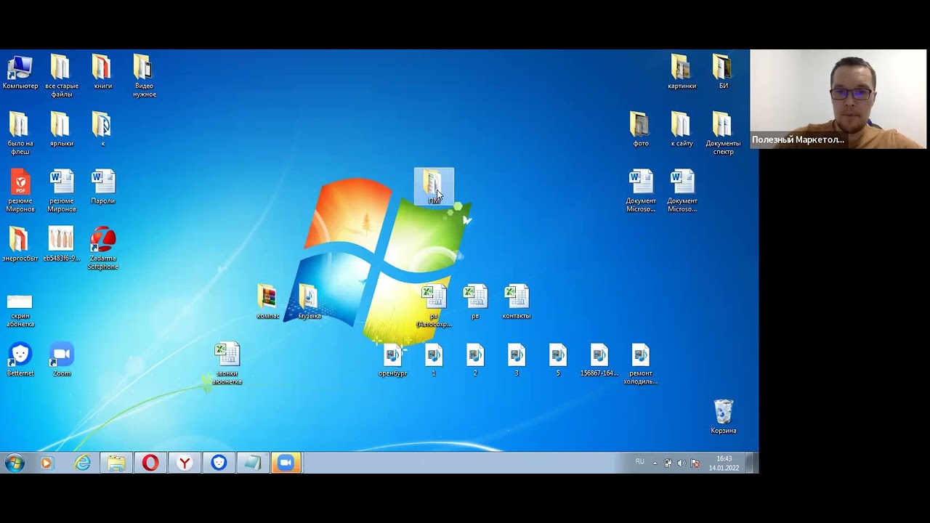Click the RU language indicator
This screenshot has width=930, height=523.
(x=639, y=462)
